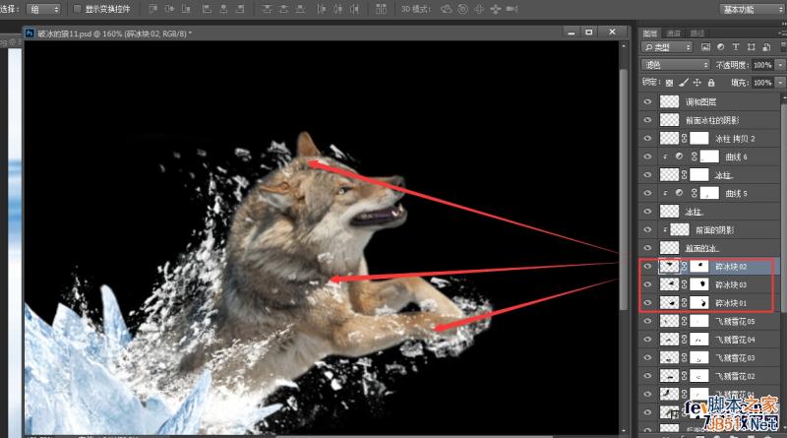787x438 pixels.
Task: Click Distribute top edges icon
Action: coord(267,9)
